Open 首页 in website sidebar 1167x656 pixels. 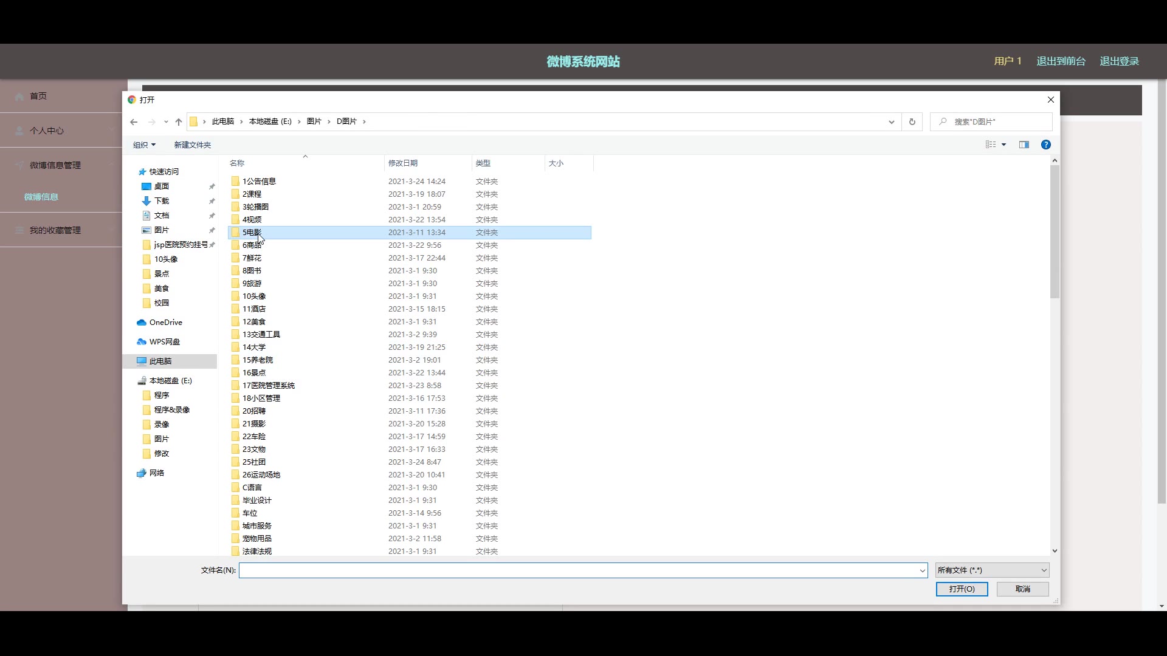[x=38, y=96]
